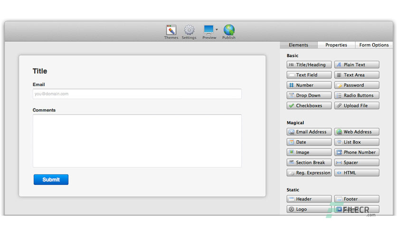Open the Settings gear icon
Viewport: 397px width, 230px height.
point(189,32)
